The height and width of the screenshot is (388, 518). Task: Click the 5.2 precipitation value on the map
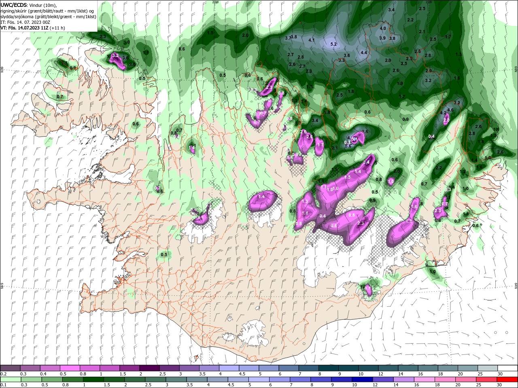(x=334, y=44)
